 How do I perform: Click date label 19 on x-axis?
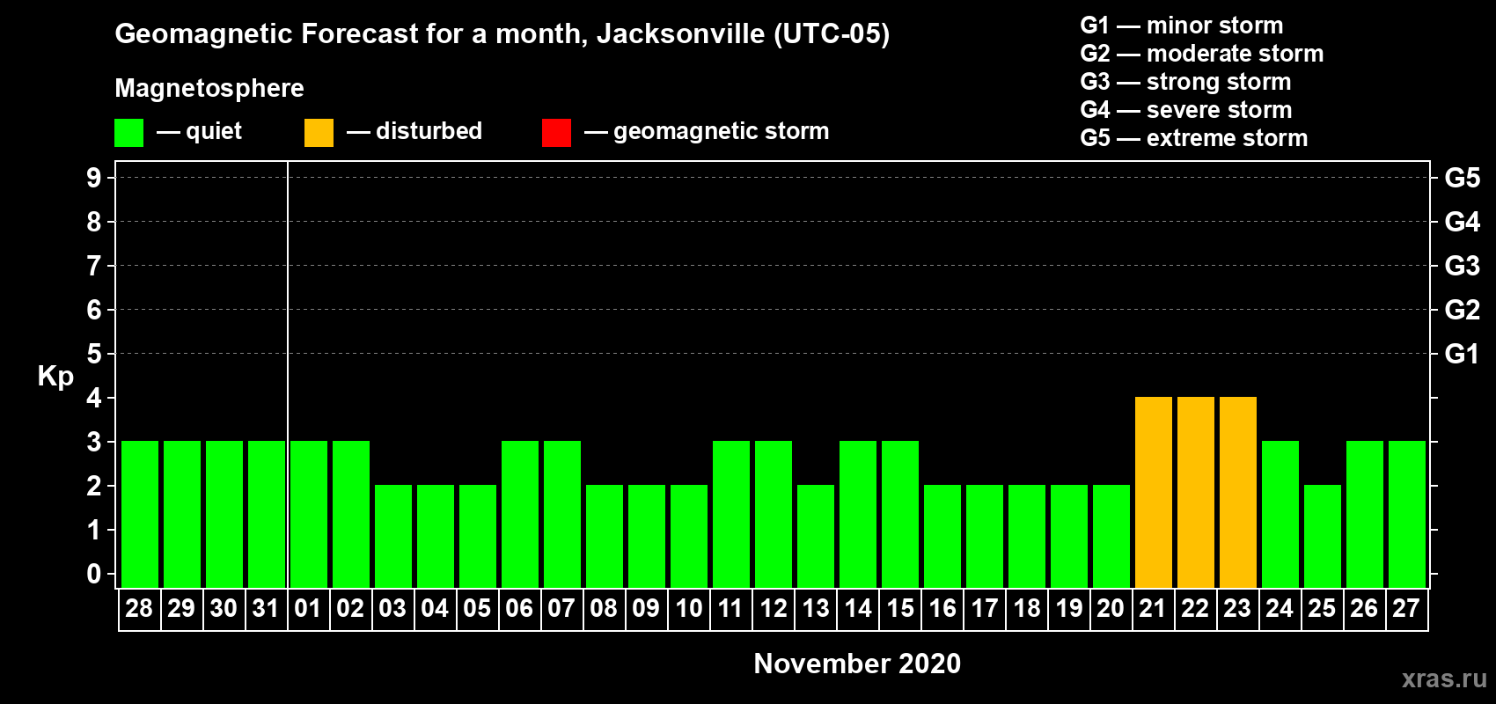[x=1069, y=608]
